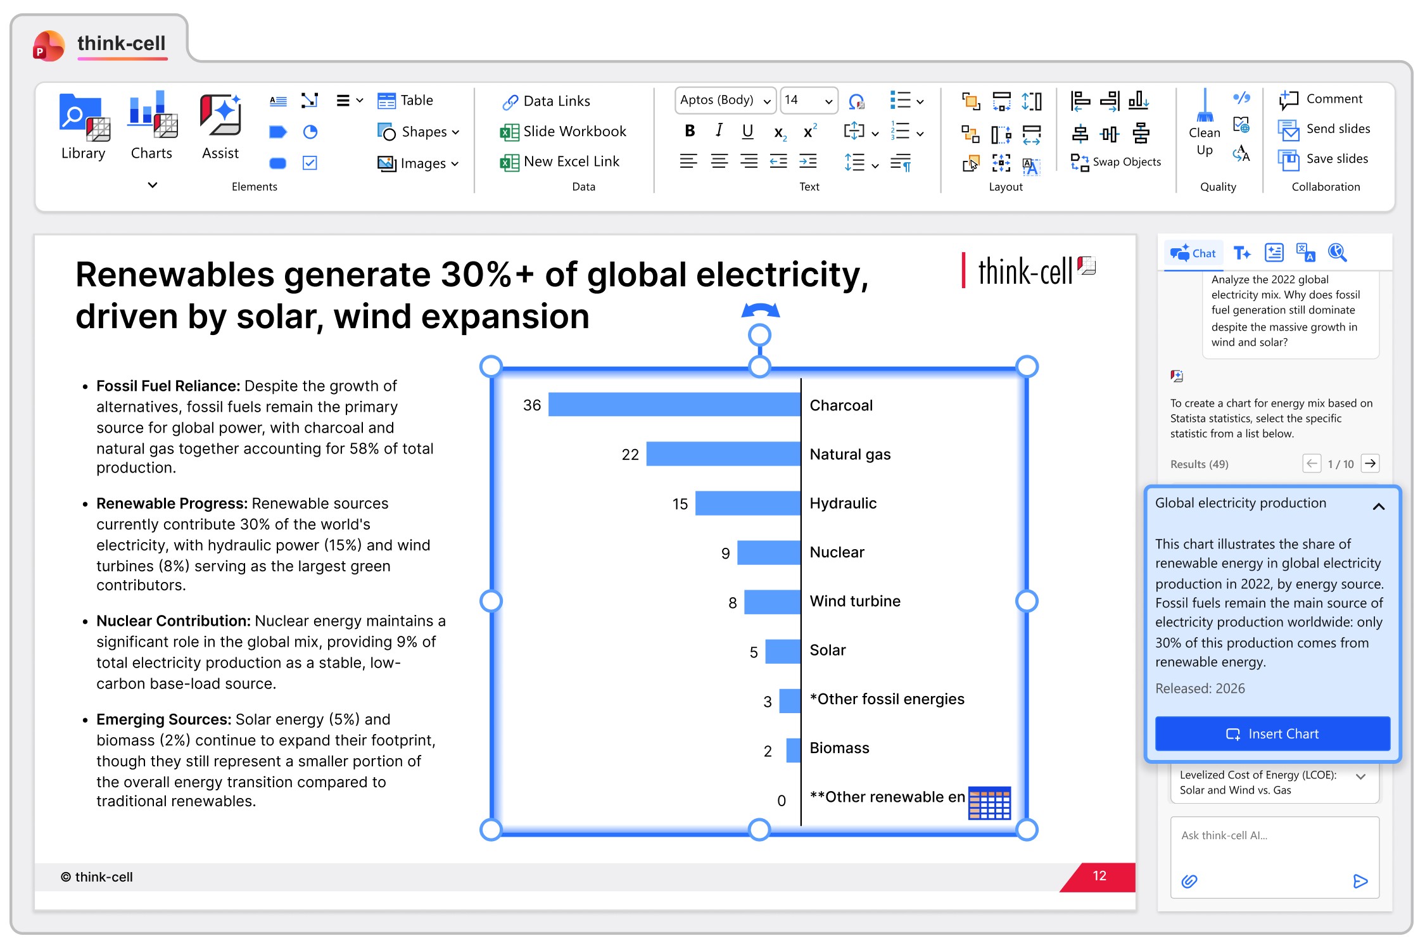Select the Chat tab
Image resolution: width=1425 pixels, height=950 pixels.
pyautogui.click(x=1193, y=253)
